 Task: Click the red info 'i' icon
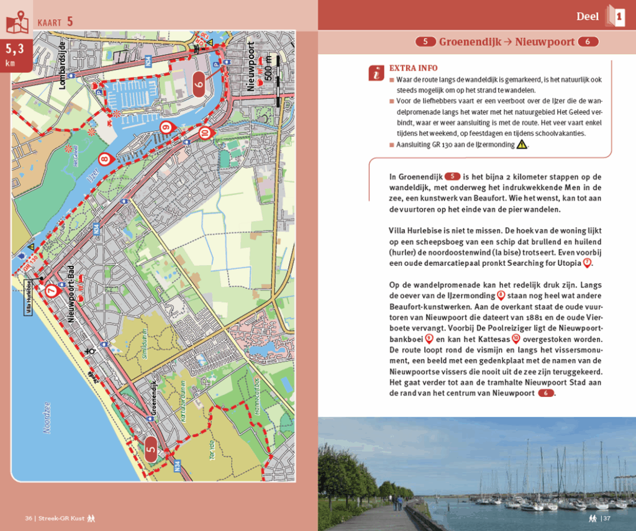pos(376,73)
